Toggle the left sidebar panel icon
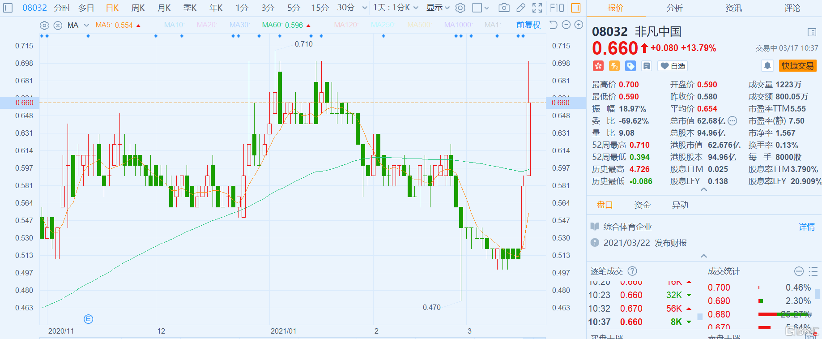Screen dimensions: 822x339 click(x=9, y=8)
